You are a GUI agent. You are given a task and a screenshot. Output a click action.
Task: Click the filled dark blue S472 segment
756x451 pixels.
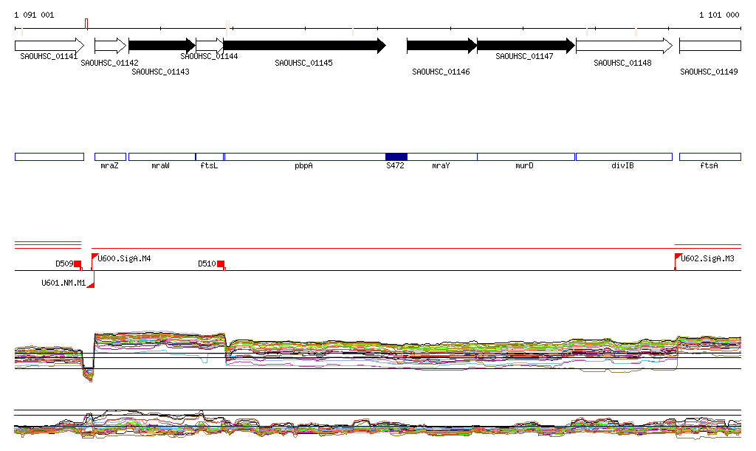click(x=396, y=156)
